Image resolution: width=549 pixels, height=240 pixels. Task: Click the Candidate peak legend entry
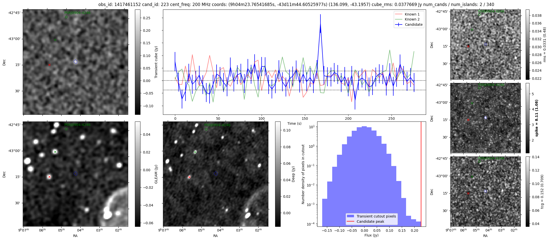tap(370, 221)
